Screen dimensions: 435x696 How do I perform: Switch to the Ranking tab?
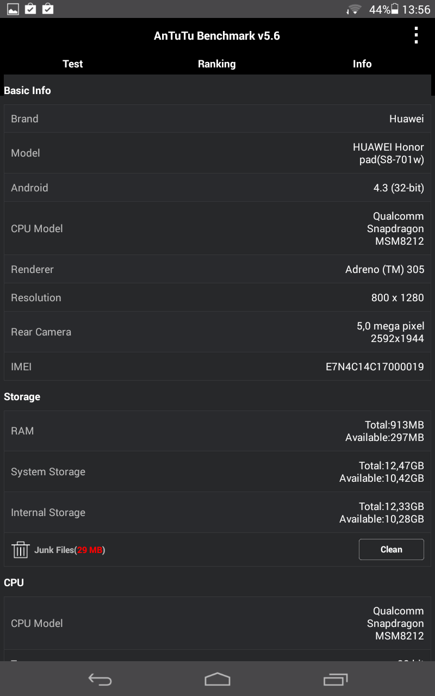(217, 64)
